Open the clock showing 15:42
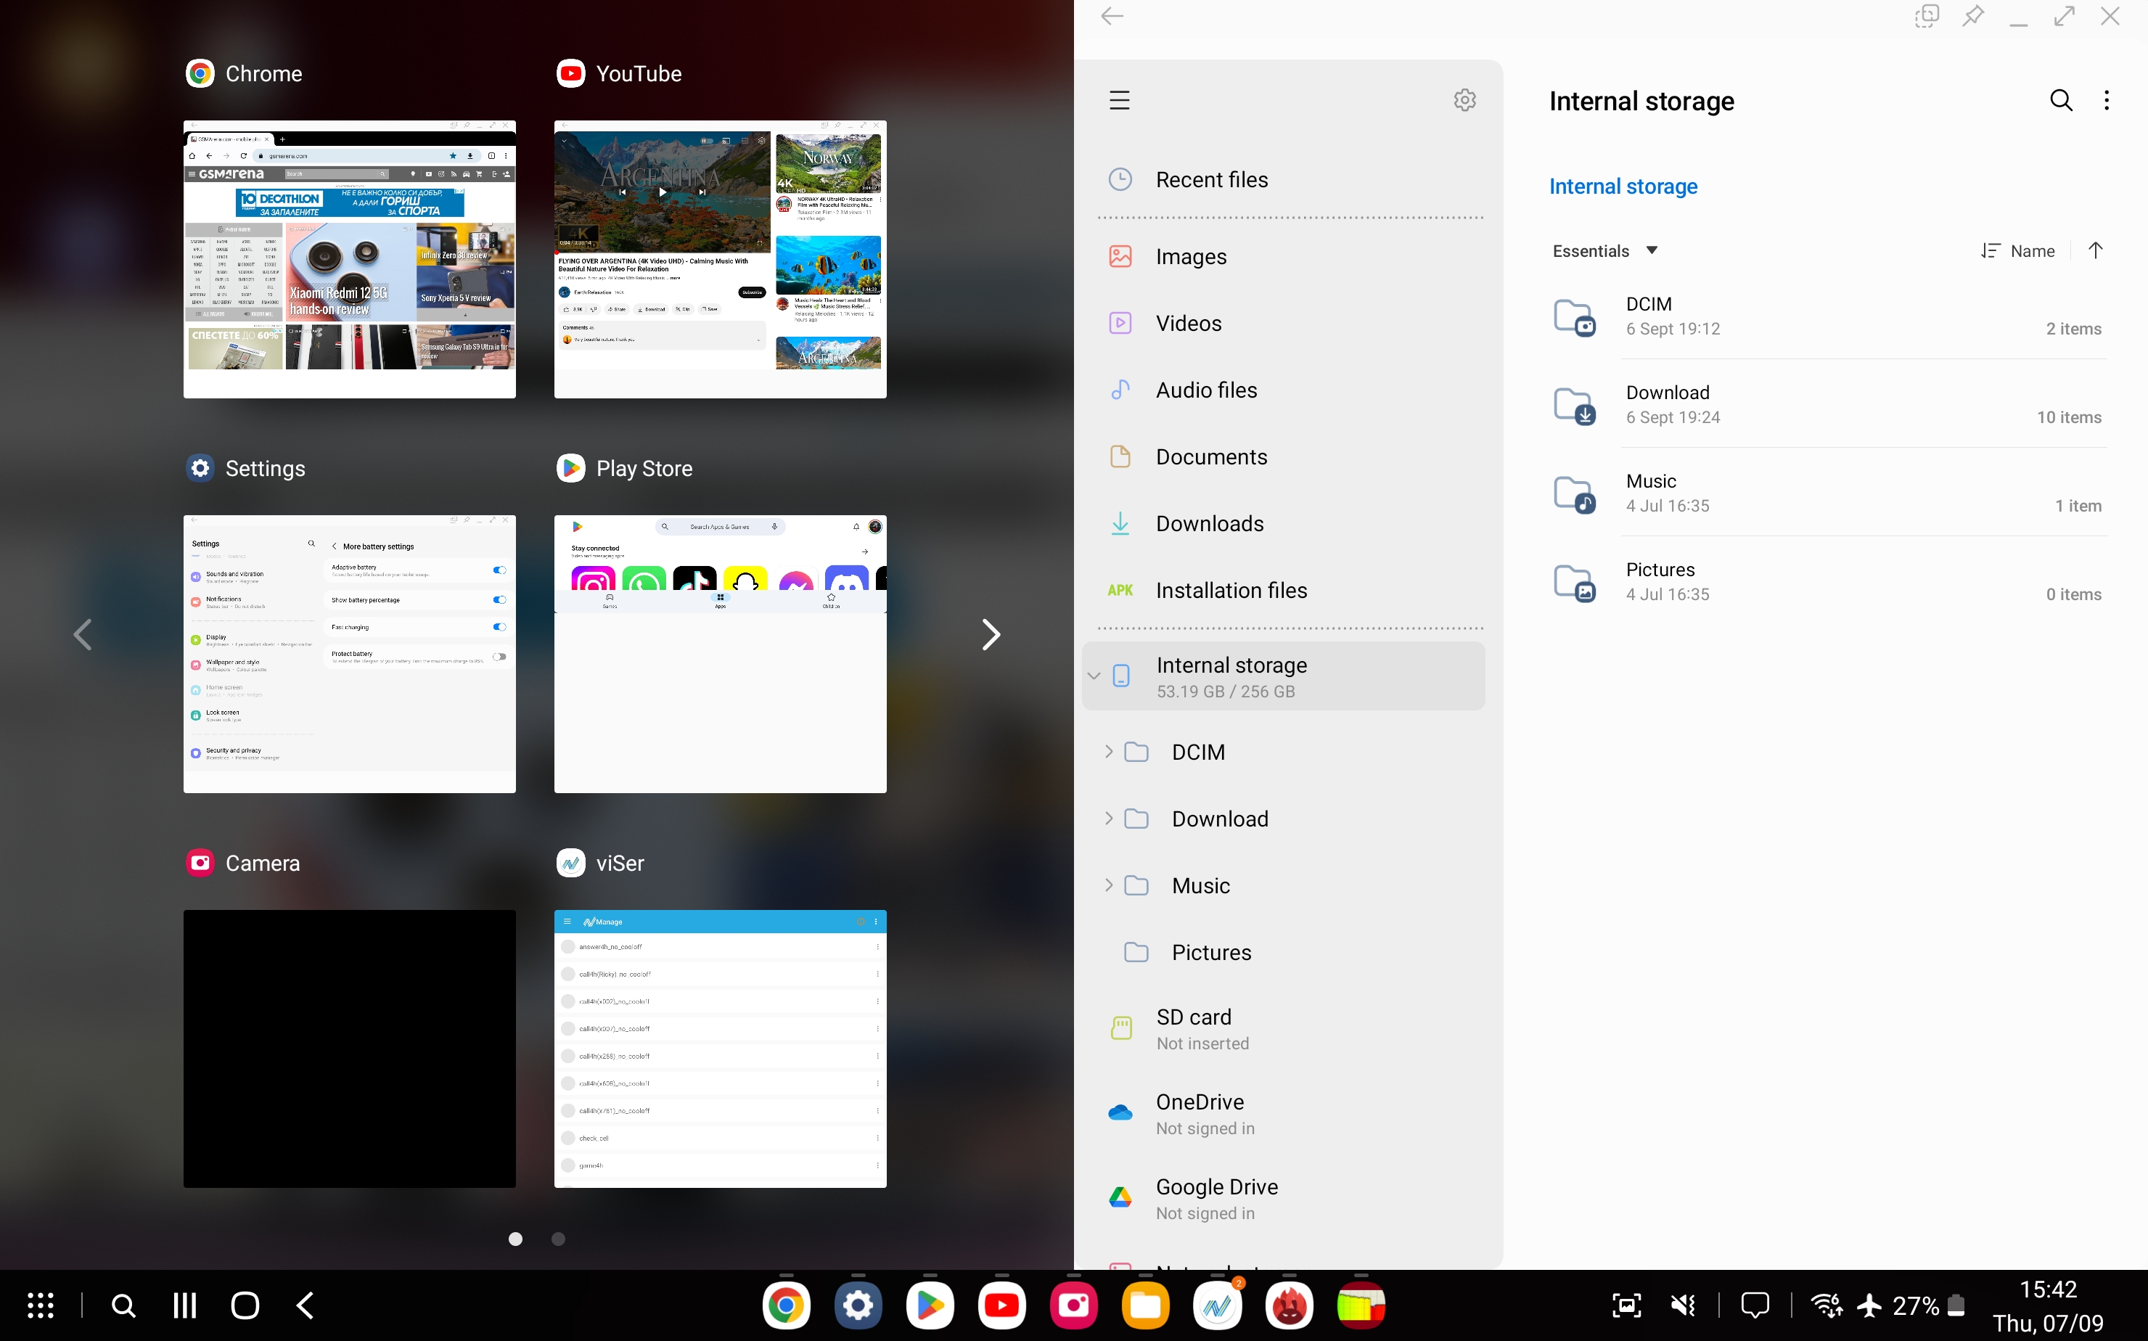Viewport: 2148px width, 1341px height. point(2048,1289)
